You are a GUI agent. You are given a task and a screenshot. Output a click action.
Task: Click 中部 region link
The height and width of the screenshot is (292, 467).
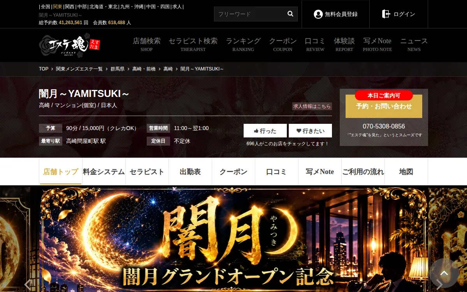coord(82,7)
